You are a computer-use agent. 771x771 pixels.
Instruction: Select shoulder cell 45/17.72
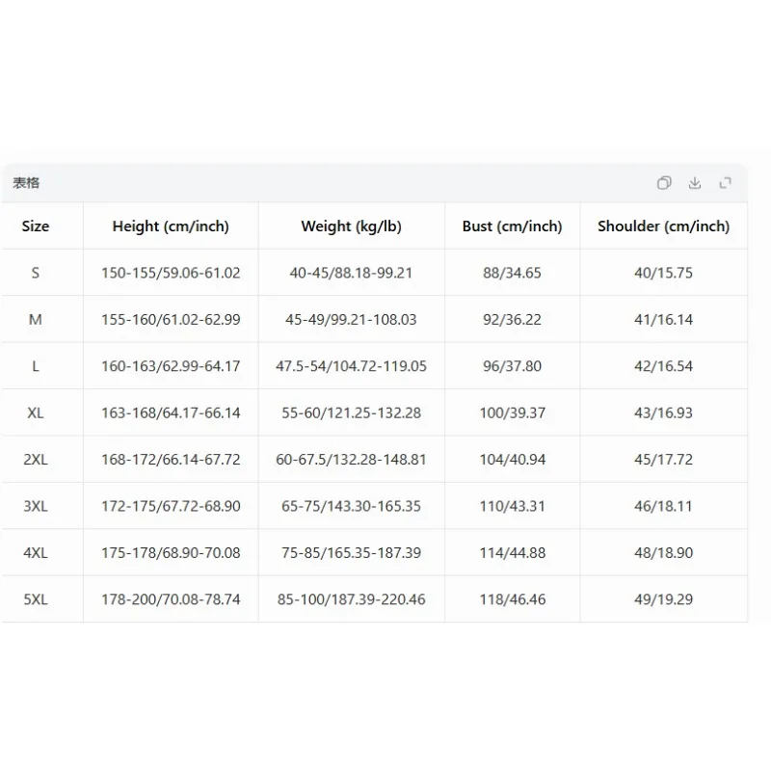coord(663,460)
